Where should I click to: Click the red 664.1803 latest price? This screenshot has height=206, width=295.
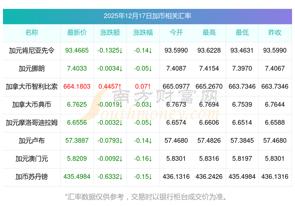pos(77,87)
